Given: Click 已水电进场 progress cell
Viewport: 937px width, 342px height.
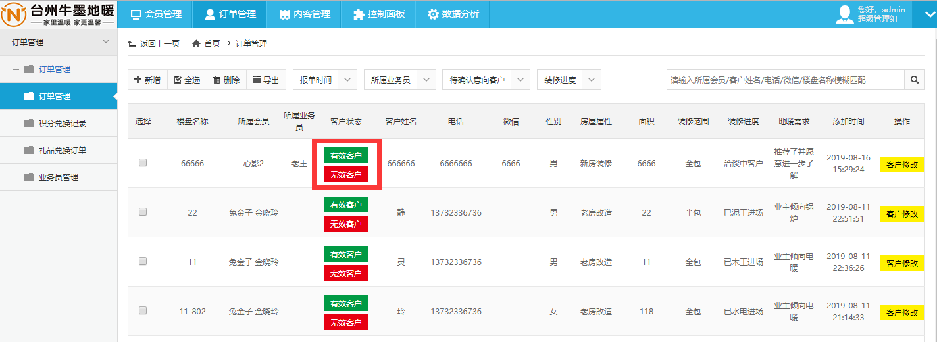Looking at the screenshot, I should tap(744, 311).
